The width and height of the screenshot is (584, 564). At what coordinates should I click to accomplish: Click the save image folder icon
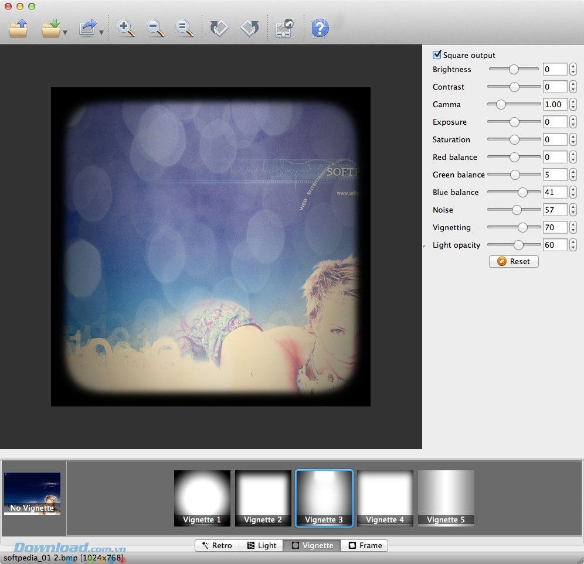(51, 28)
